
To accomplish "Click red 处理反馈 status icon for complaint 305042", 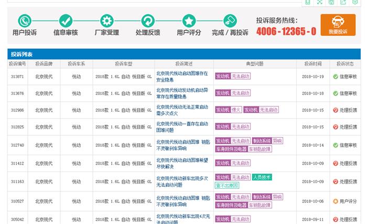I will (336, 219).
